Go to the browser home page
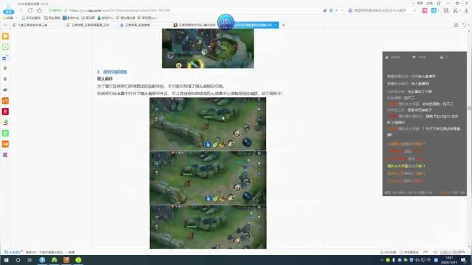The width and height of the screenshot is (472, 265). [x=39, y=10]
